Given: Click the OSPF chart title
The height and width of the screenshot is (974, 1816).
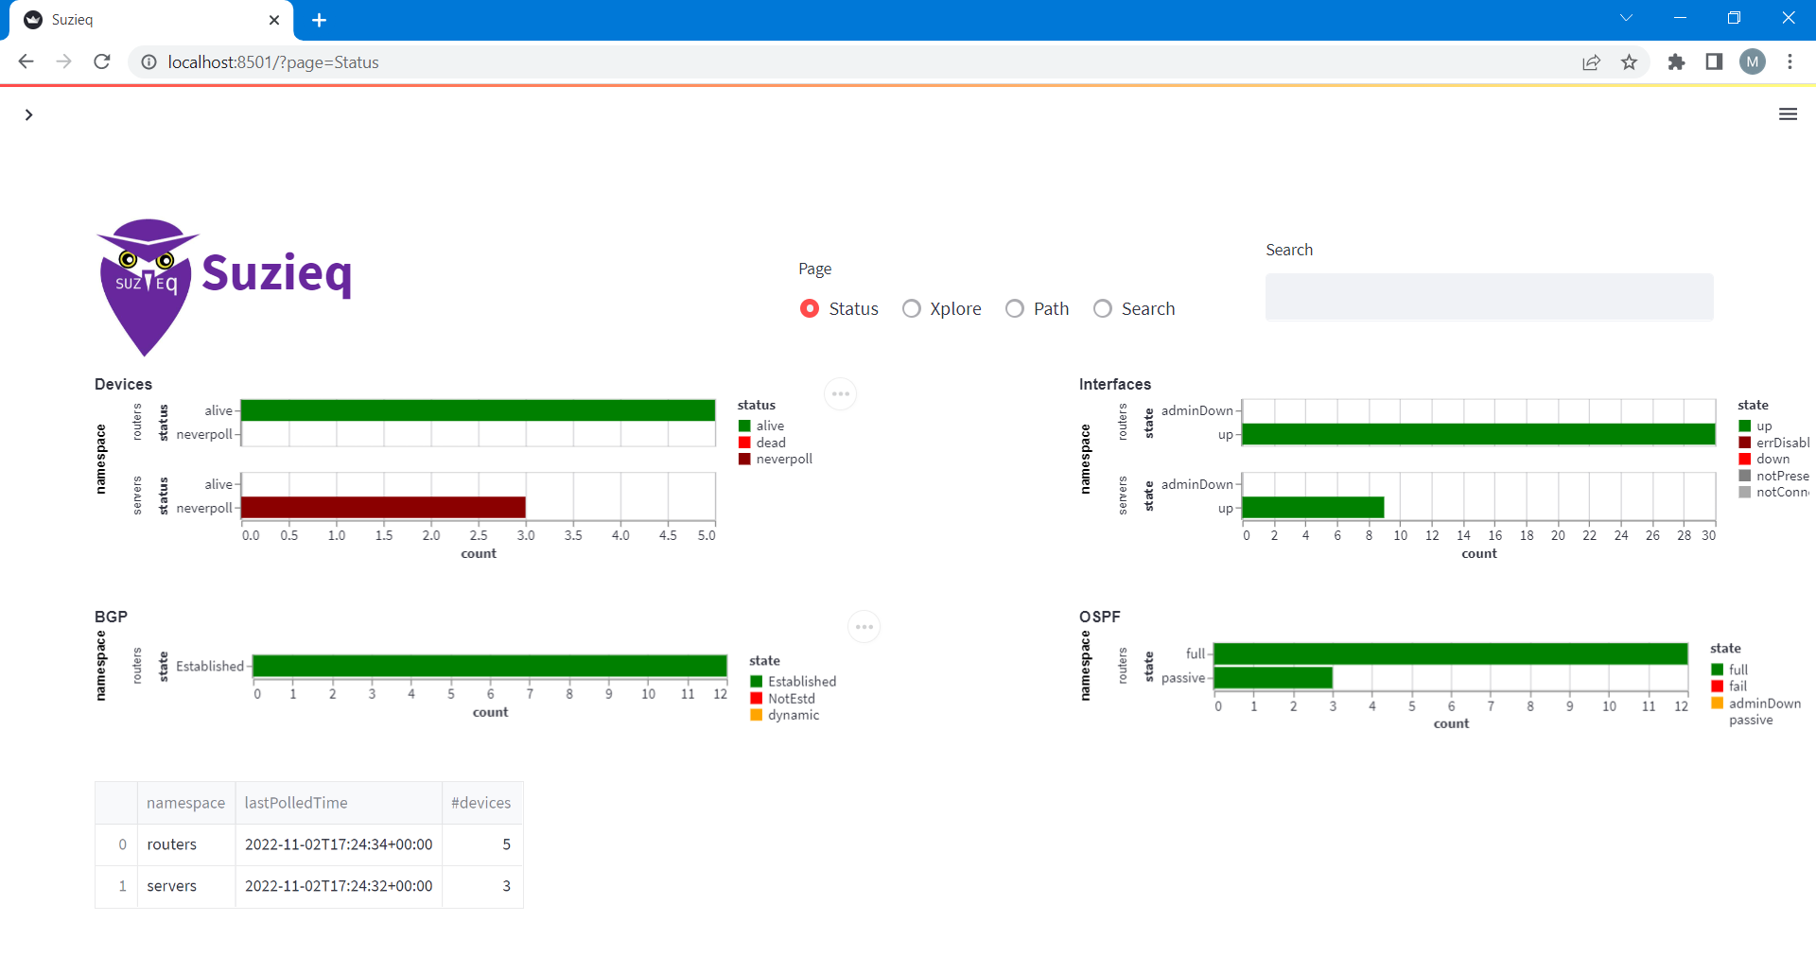Looking at the screenshot, I should [x=1099, y=617].
